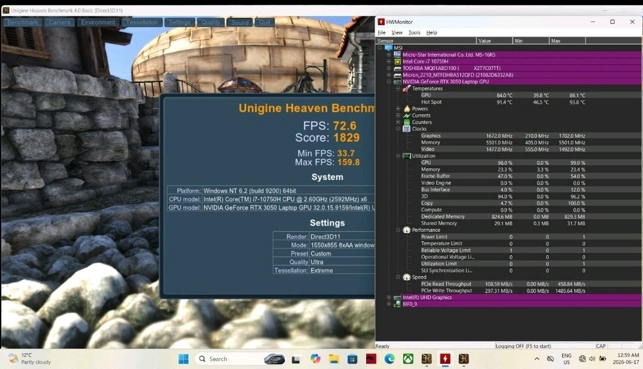Image resolution: width=643 pixels, height=369 pixels.
Task: Open Heaven's Settings button
Action: [x=180, y=22]
